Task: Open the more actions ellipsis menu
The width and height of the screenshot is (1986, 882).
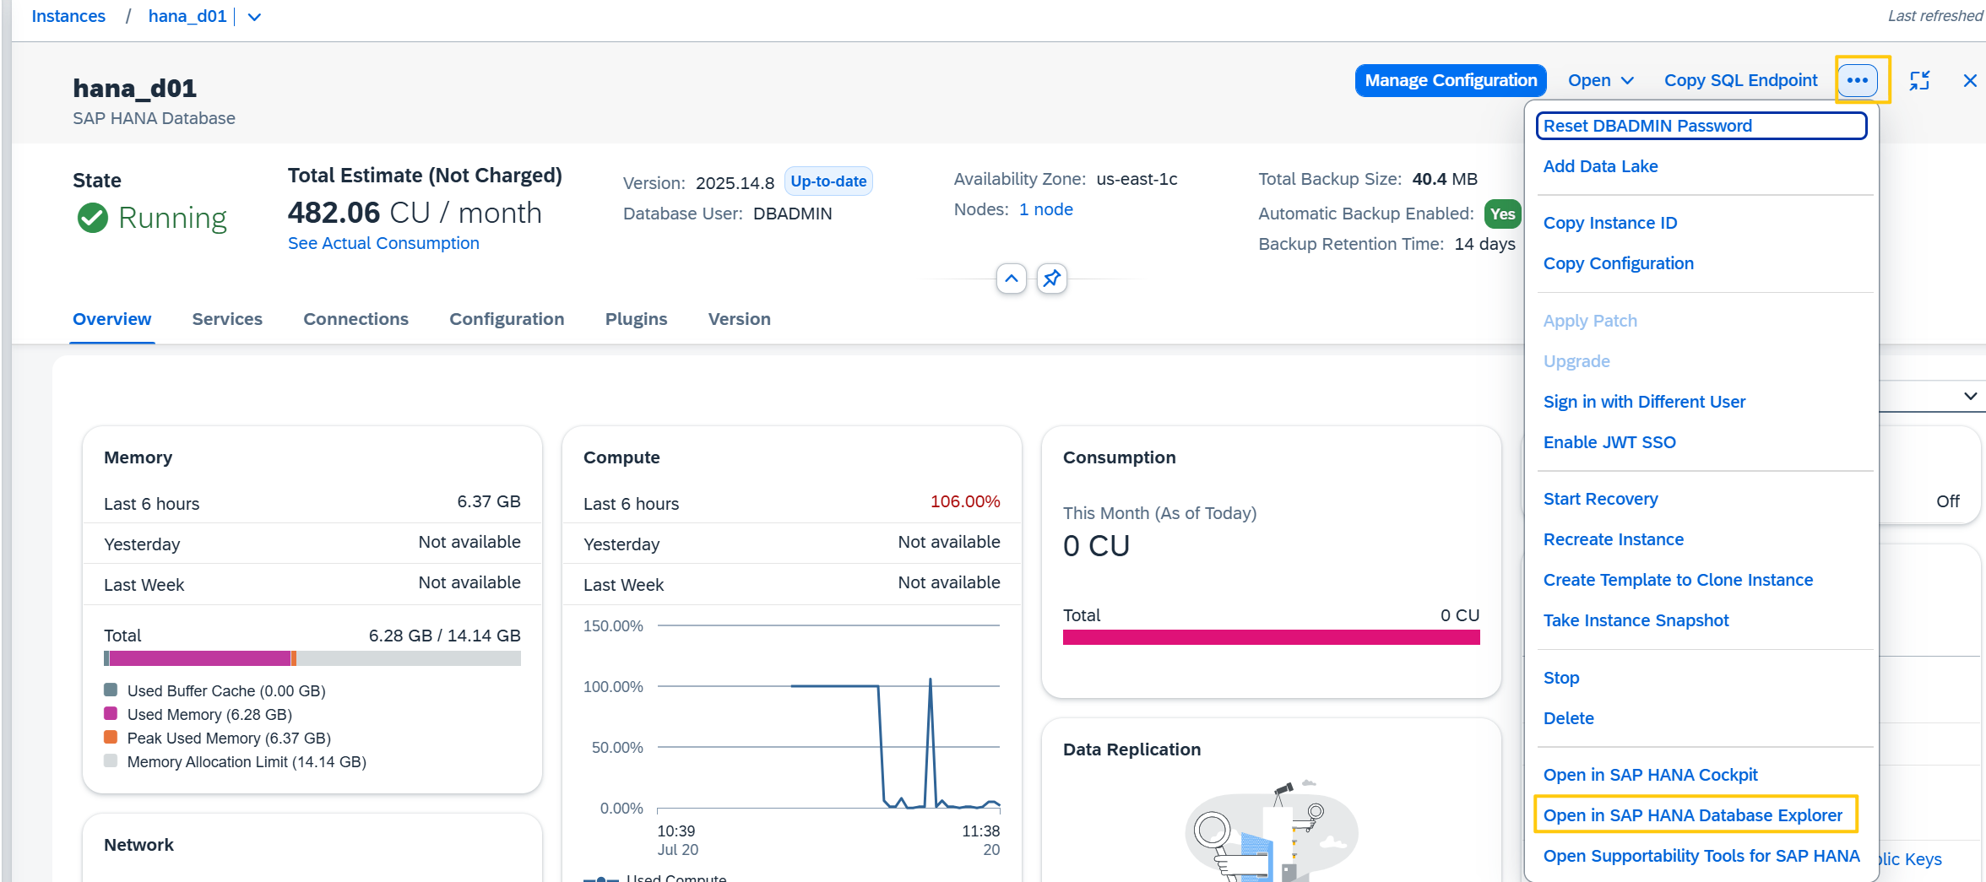Action: pos(1857,80)
